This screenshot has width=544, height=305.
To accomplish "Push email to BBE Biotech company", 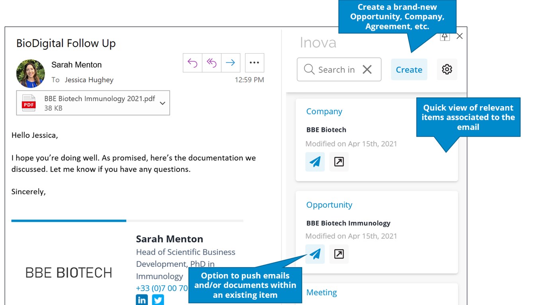I will (x=315, y=162).
